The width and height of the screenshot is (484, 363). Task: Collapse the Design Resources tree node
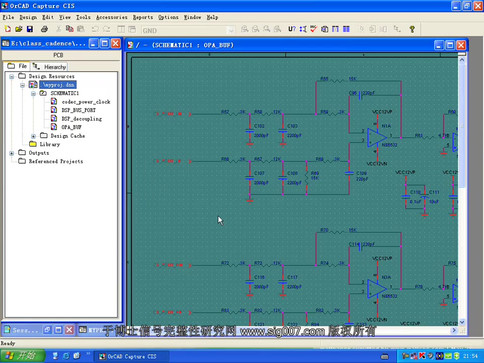[12, 77]
